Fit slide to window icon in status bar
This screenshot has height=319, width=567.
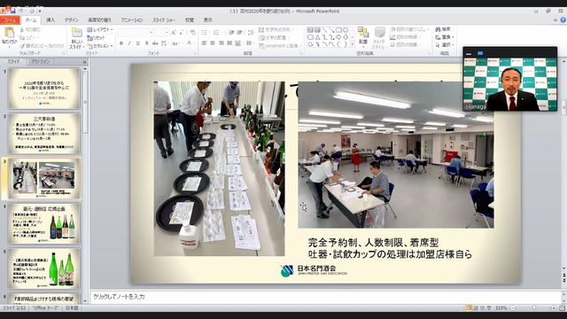click(562, 307)
